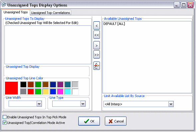Click the single right arrow remove button
This screenshot has height=132, width=196.
[97, 45]
